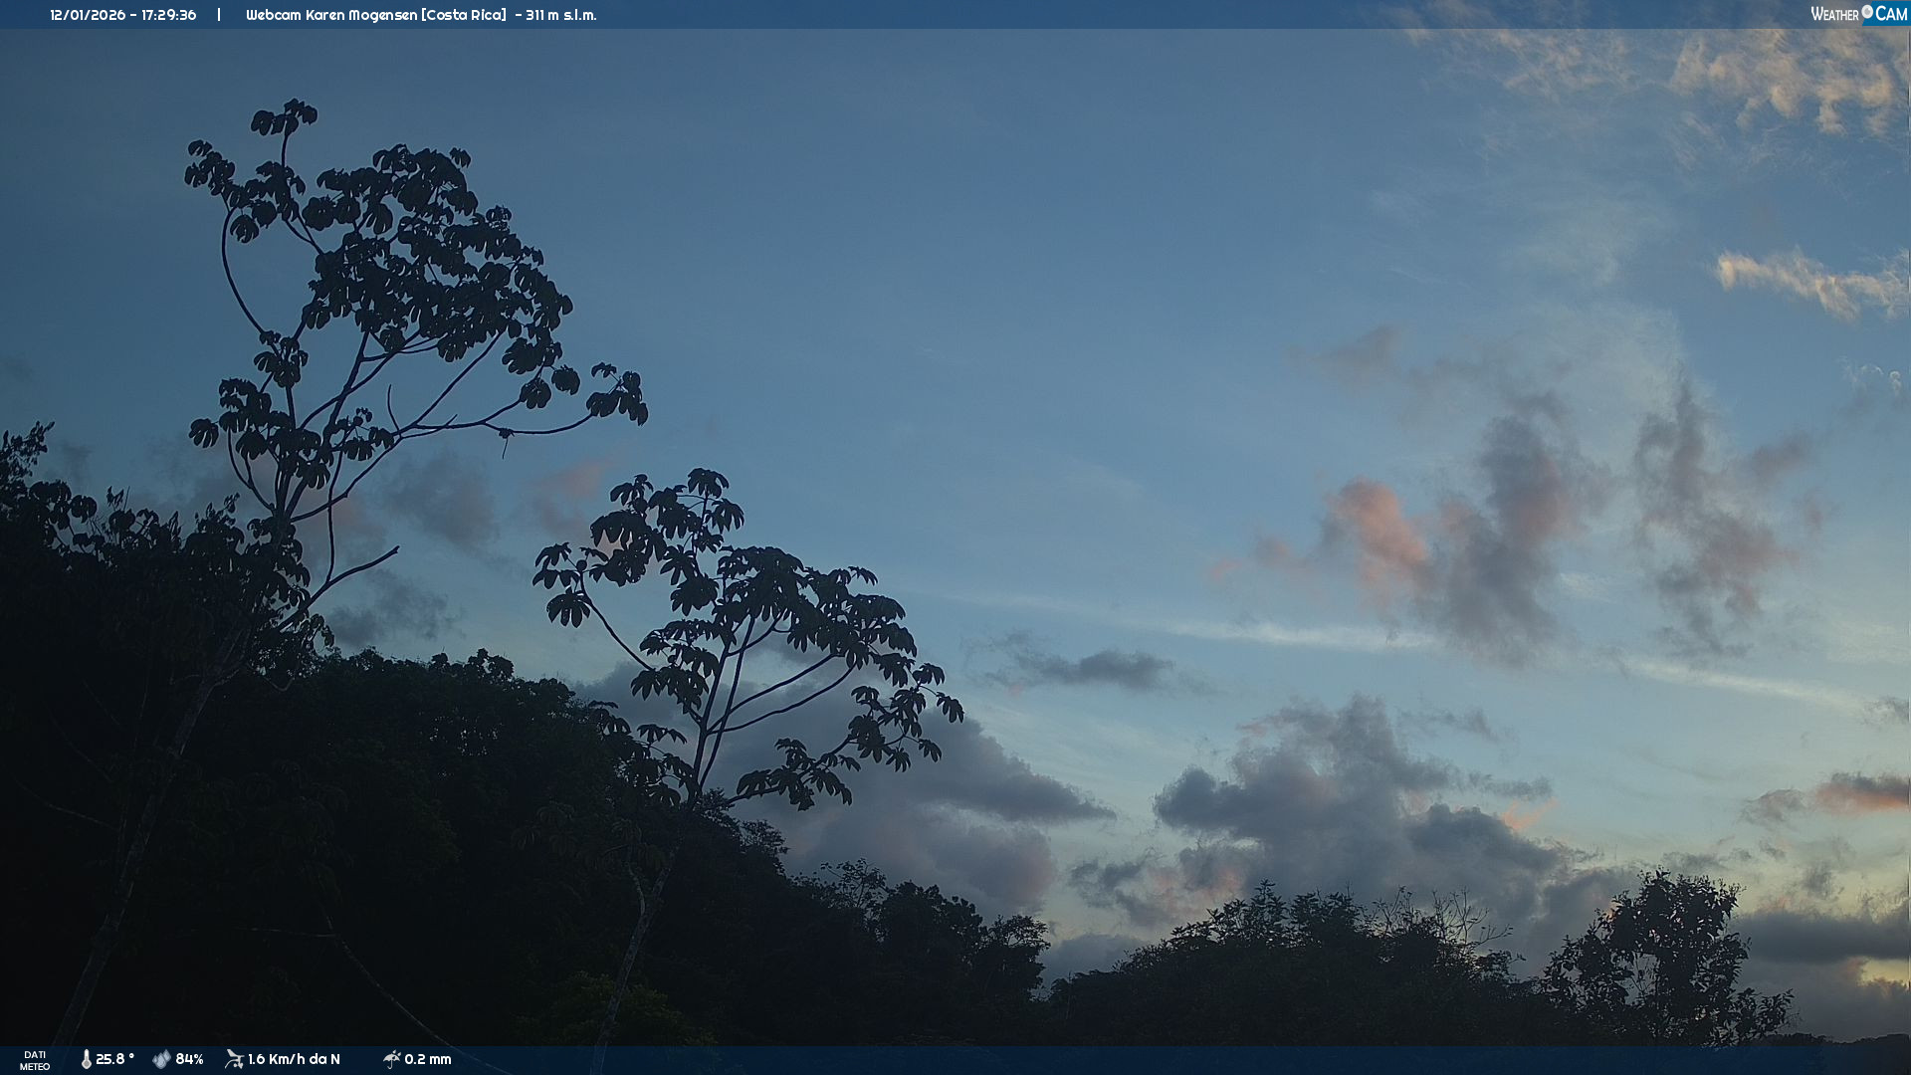Click the 12/01/2026 date and time stamp
The image size is (1911, 1075).
click(x=123, y=15)
